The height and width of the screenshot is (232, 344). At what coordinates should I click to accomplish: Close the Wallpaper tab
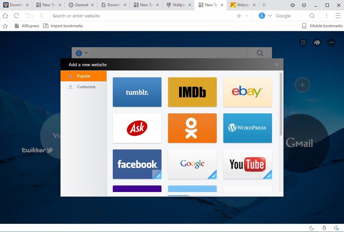pyautogui.click(x=190, y=5)
